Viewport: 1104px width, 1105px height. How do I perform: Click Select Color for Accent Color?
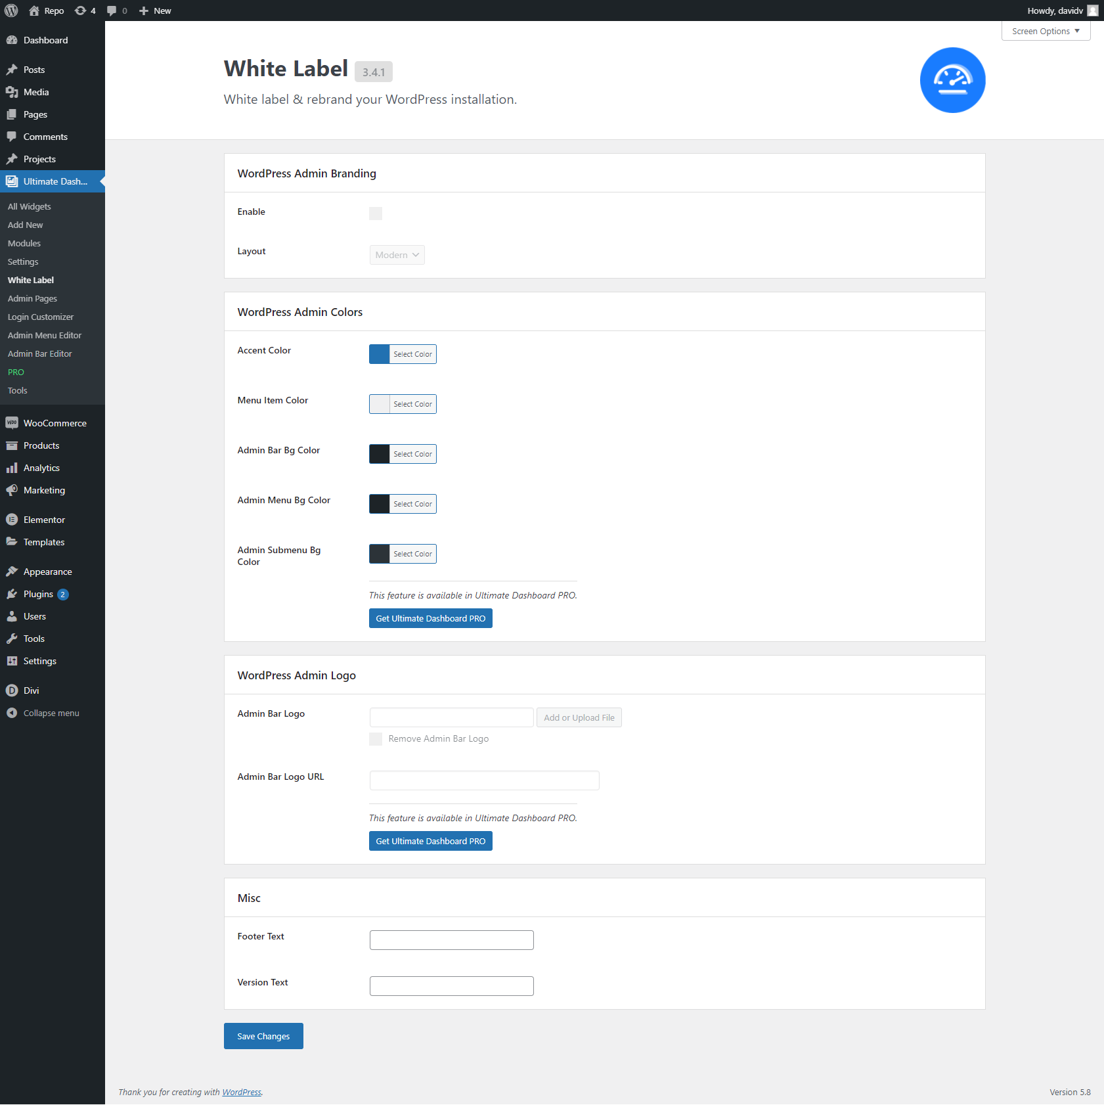coord(413,354)
